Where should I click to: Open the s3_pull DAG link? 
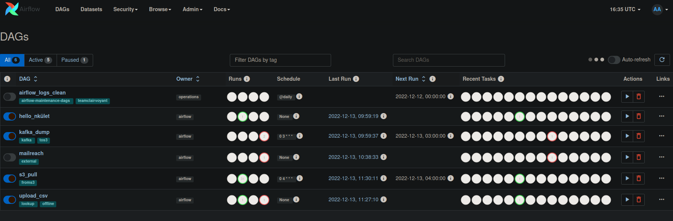point(28,174)
